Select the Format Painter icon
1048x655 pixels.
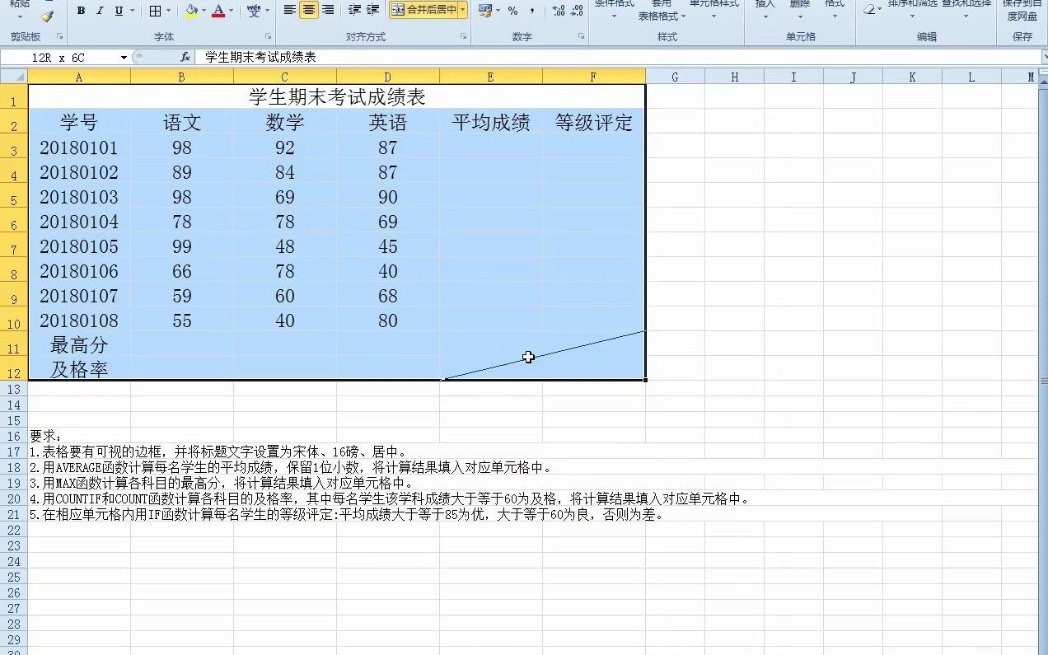48,14
